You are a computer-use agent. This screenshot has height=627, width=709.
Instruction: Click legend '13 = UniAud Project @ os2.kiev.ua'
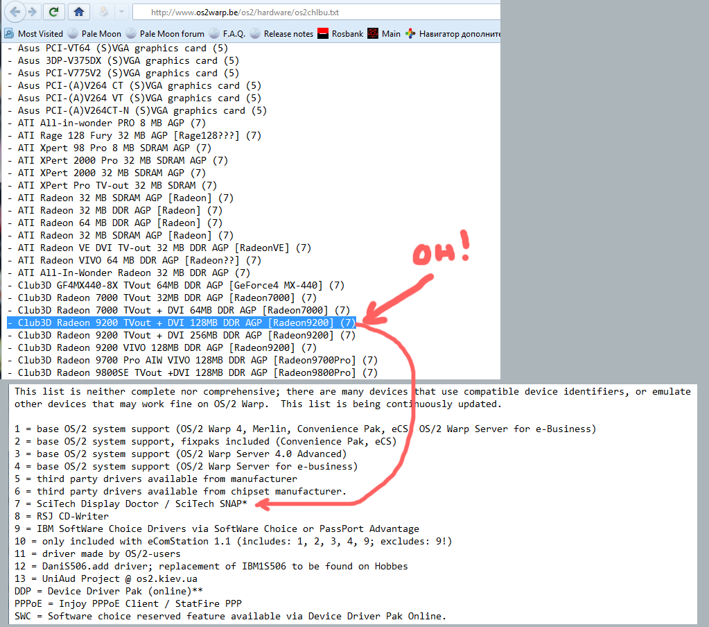point(106,579)
